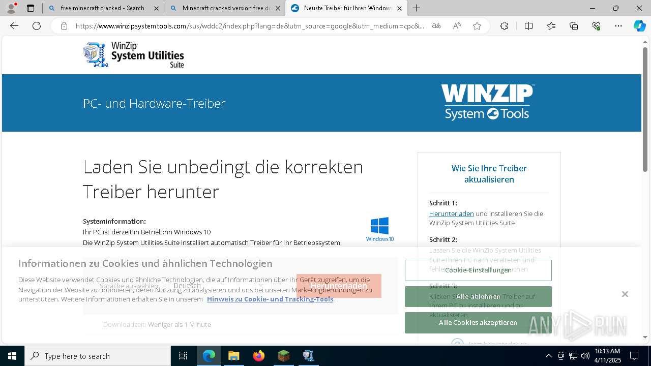Open the Copilot icon
The image size is (651, 366).
(639, 26)
